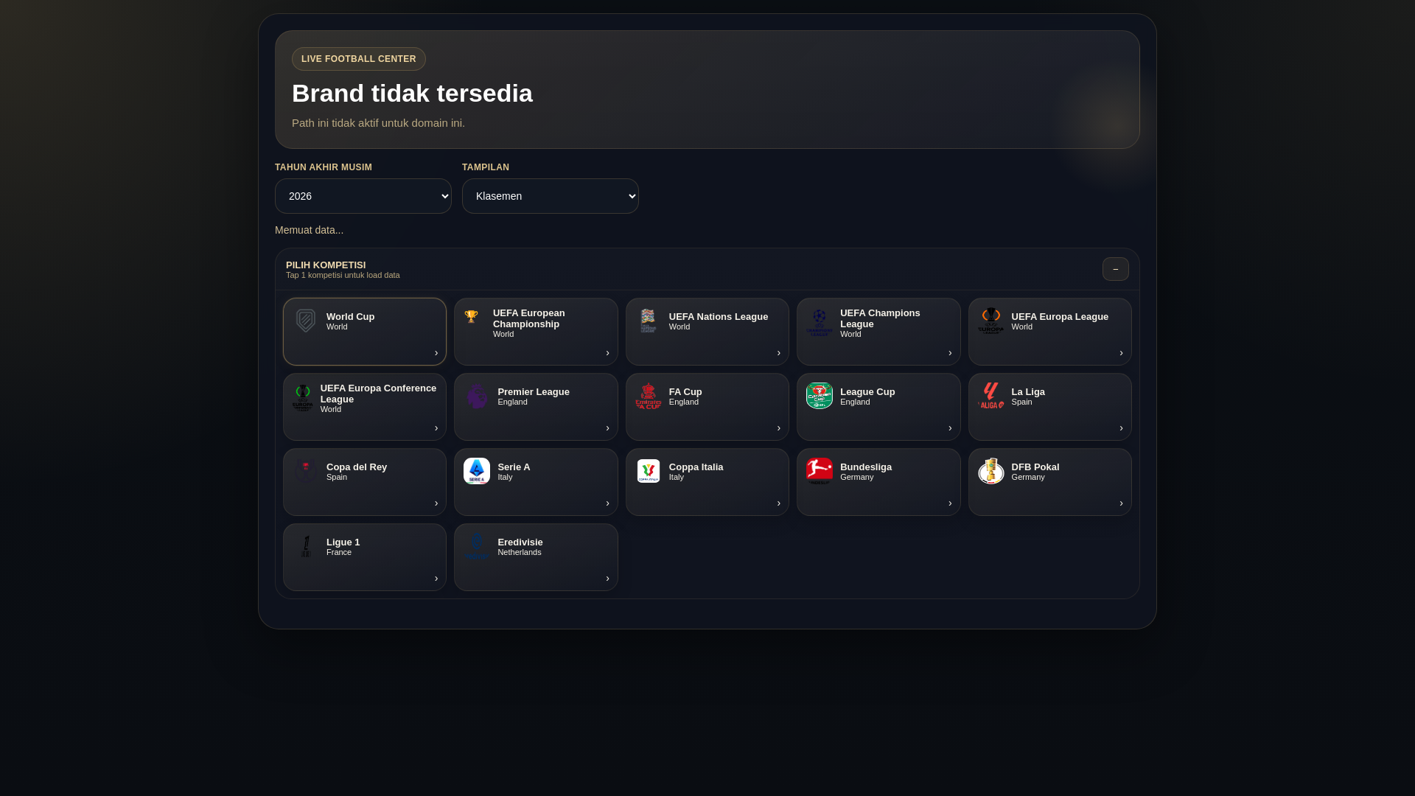Click the Europa Conference League logo
This screenshot has width=1415, height=796.
pyautogui.click(x=303, y=398)
